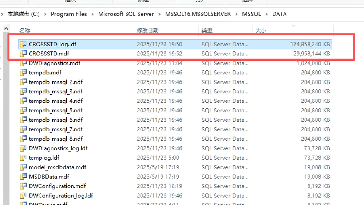Click the MSDBData.mdf file icon
This screenshot has width=364, height=205.
point(23,177)
